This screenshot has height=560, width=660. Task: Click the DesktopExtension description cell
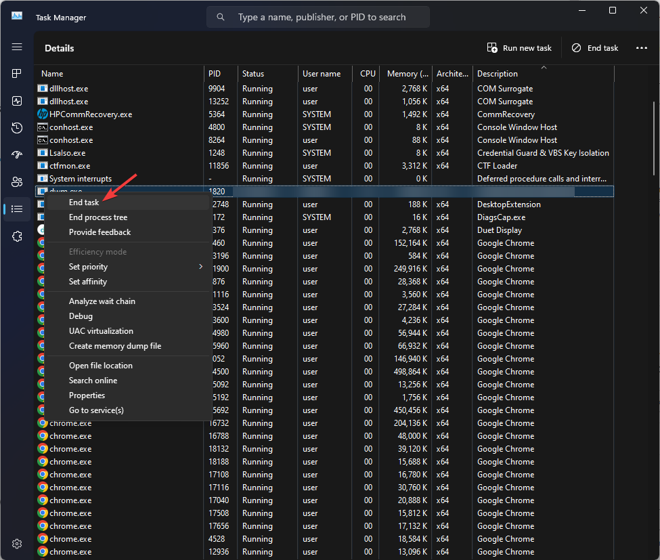(x=509, y=204)
